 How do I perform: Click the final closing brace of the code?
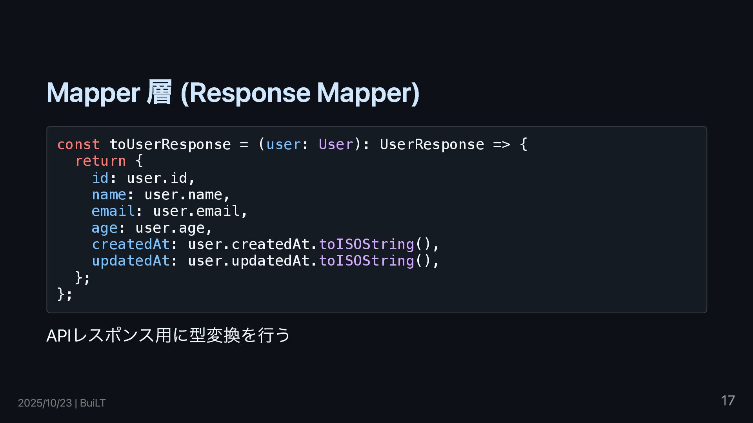point(61,294)
